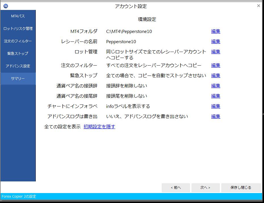Click the 保存し閉じる button
The width and height of the screenshot is (264, 203).
coord(241,188)
